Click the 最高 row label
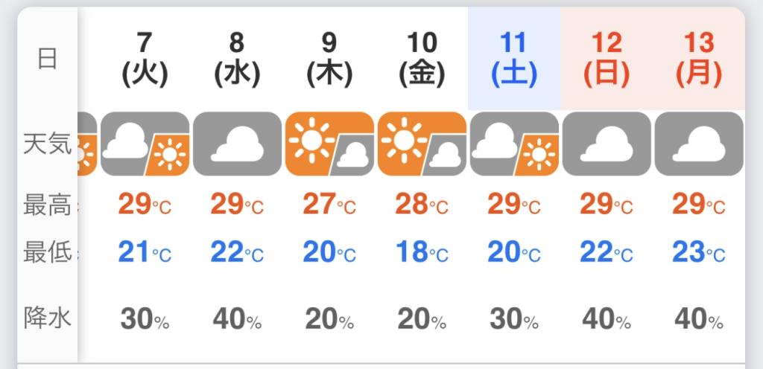Screen dimensions: 763x369 coord(47,205)
